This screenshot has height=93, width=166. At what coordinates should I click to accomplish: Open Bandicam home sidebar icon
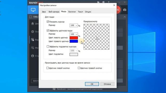32,24
